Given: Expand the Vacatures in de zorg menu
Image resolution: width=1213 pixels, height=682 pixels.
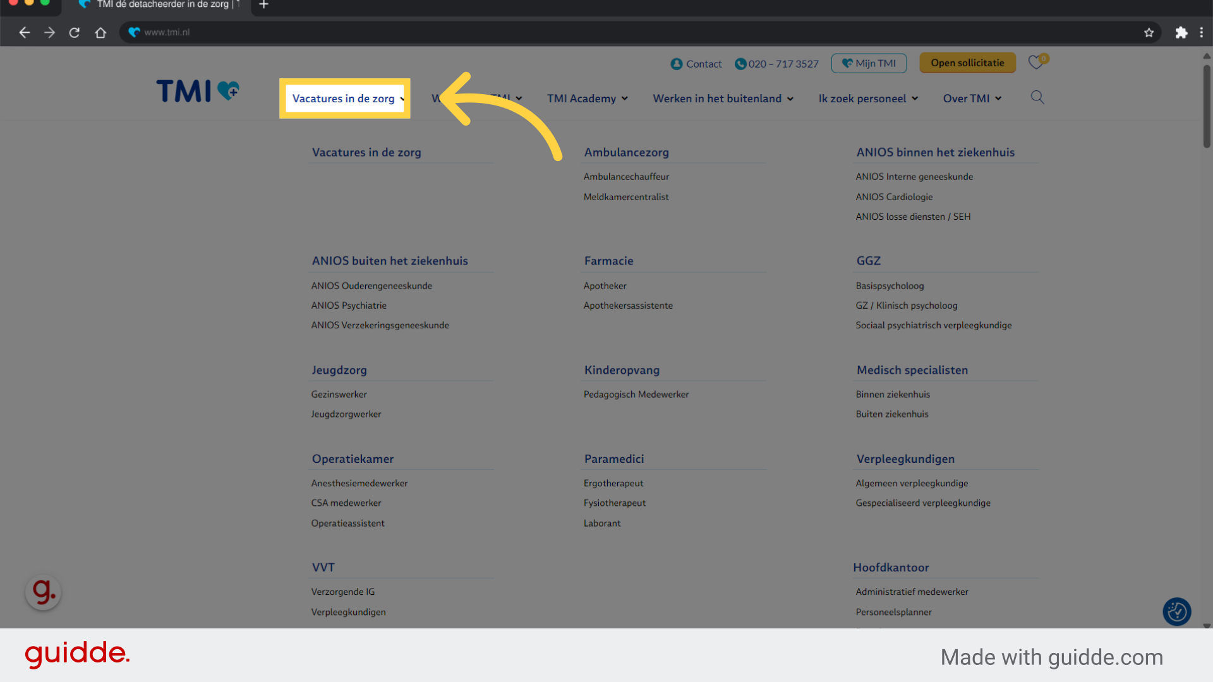Looking at the screenshot, I should point(348,99).
